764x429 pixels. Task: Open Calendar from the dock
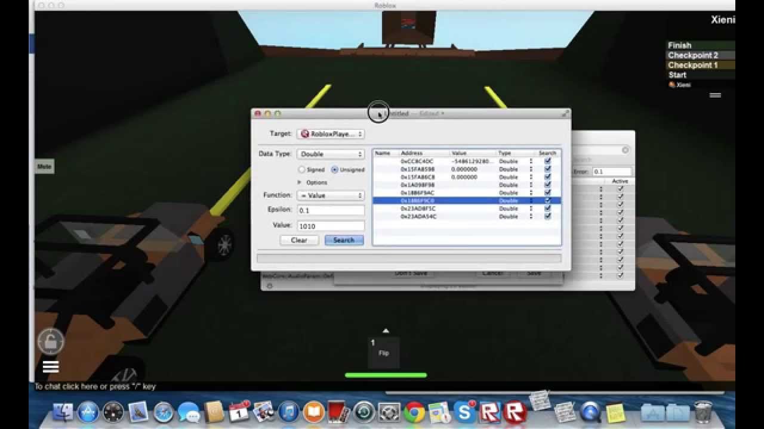tap(239, 412)
